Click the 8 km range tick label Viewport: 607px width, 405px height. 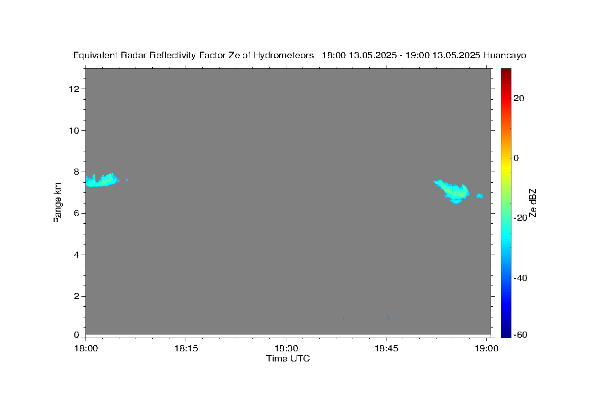pyautogui.click(x=77, y=172)
